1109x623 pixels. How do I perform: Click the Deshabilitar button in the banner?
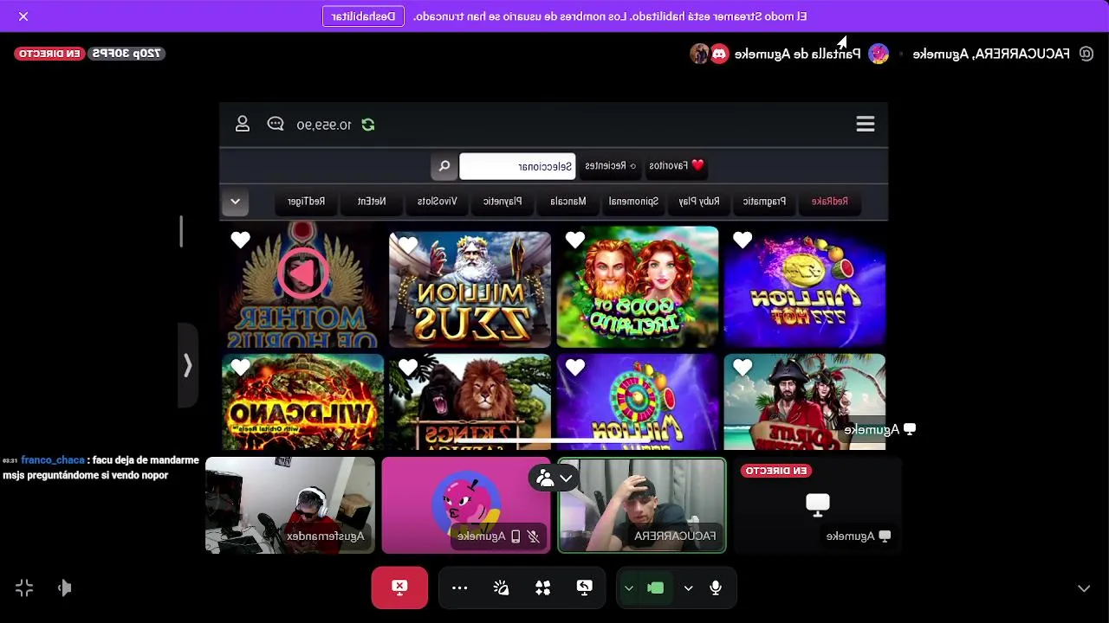pyautogui.click(x=363, y=16)
